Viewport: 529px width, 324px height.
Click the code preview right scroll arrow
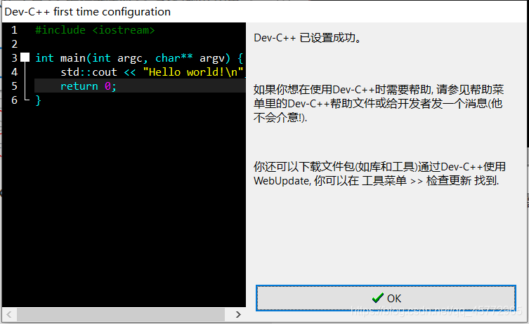(x=239, y=315)
